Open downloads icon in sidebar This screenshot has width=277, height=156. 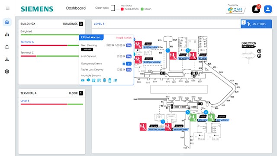pyautogui.click(x=7, y=59)
